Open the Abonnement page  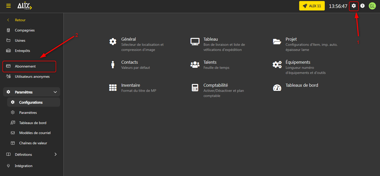(x=25, y=66)
